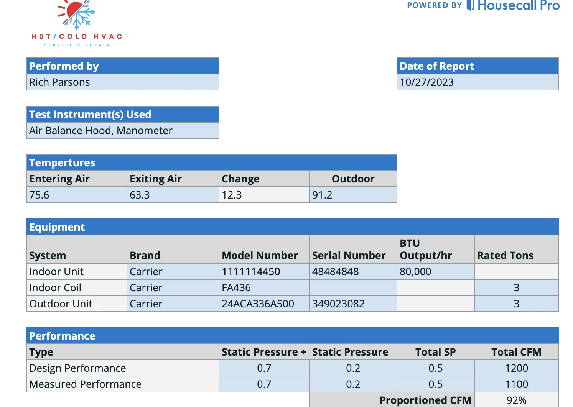Click the temperature Change value 12.3
573x407 pixels.
tap(264, 195)
